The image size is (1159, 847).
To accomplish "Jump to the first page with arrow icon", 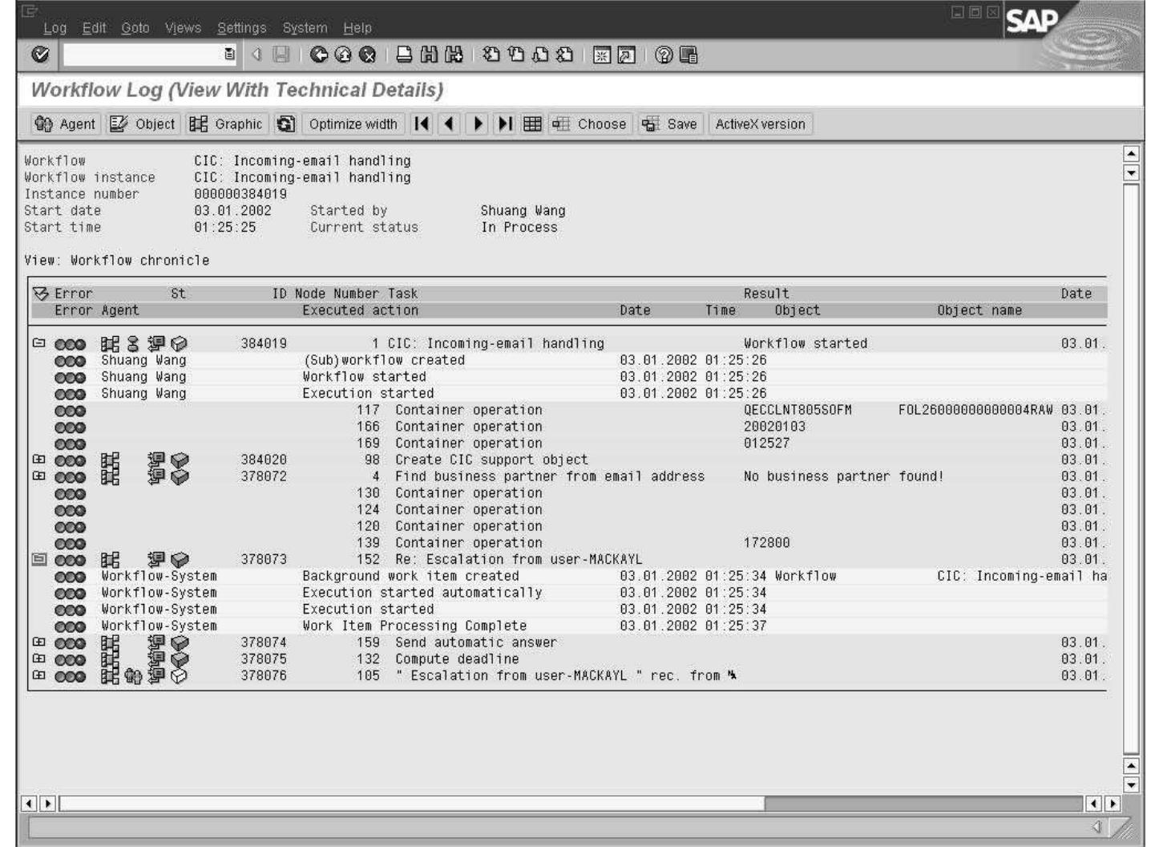I will coord(422,124).
